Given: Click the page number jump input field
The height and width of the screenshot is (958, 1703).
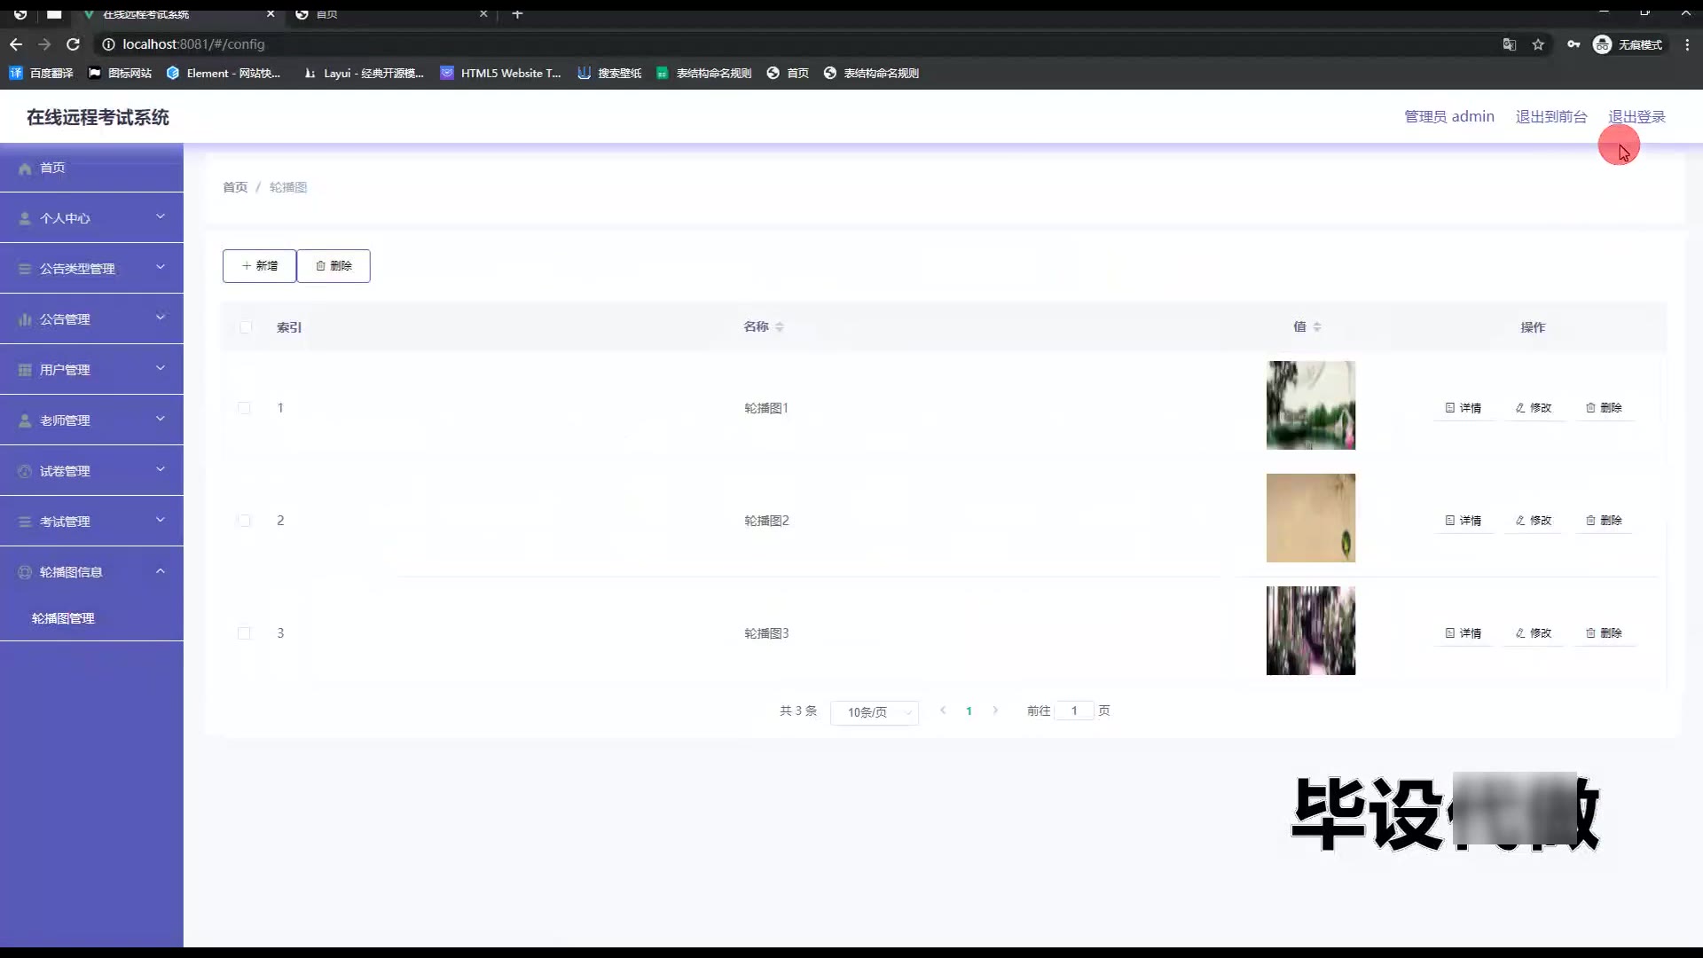Looking at the screenshot, I should [x=1074, y=711].
